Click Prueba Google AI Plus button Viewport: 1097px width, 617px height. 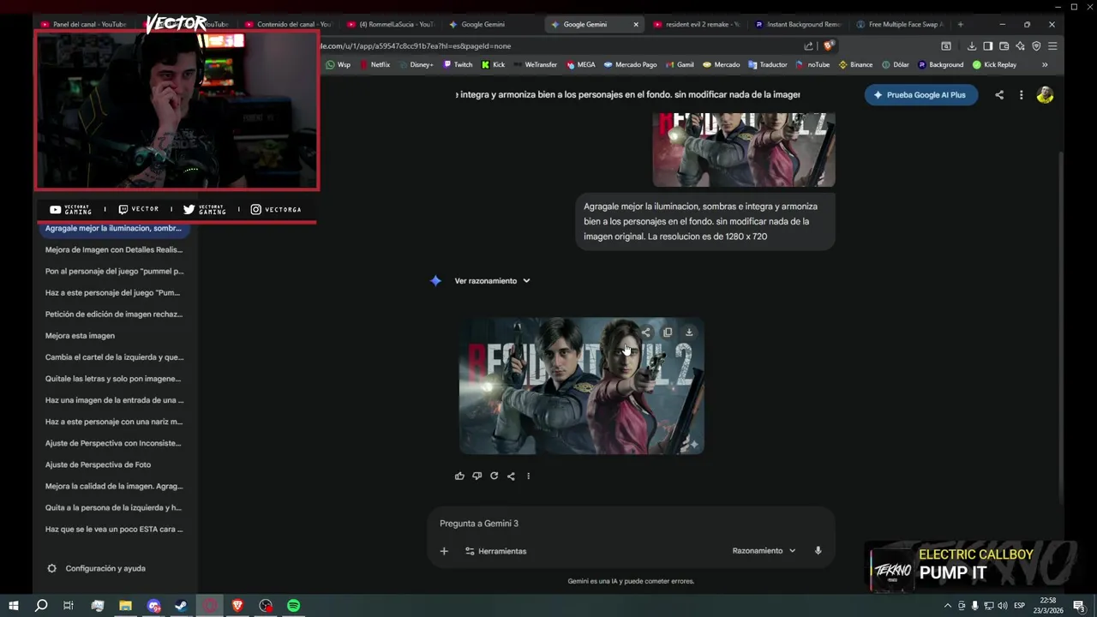click(921, 95)
